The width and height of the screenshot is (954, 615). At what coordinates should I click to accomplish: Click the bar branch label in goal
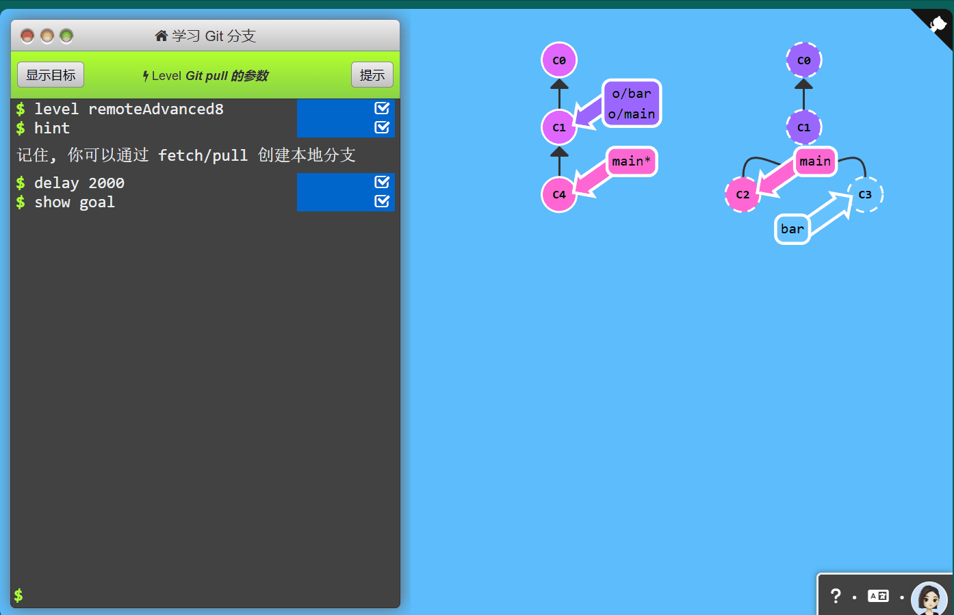tap(792, 229)
